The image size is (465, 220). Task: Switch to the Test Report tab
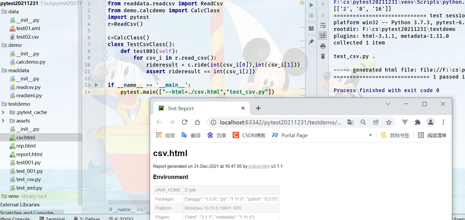(202, 108)
